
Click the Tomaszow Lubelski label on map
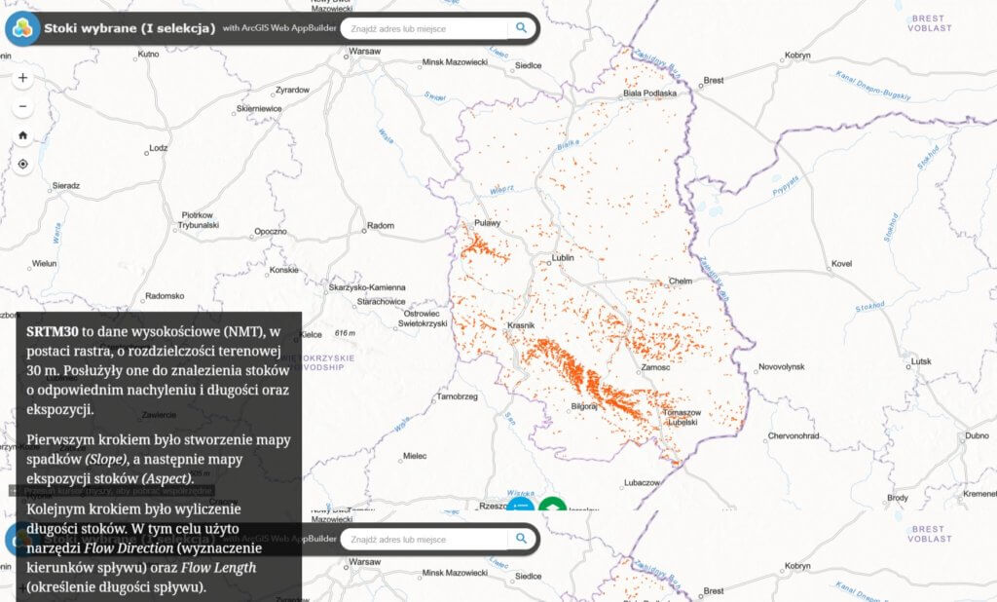(683, 418)
